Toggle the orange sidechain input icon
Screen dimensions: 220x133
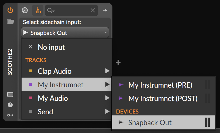tap(38, 11)
